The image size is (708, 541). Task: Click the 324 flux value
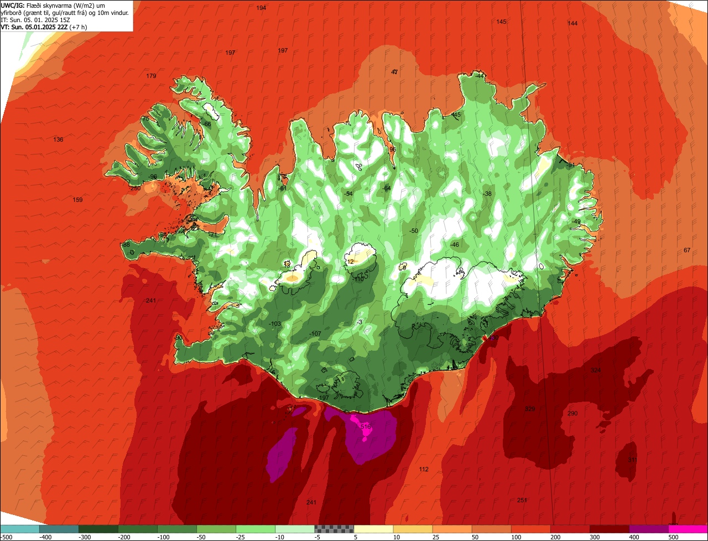[x=596, y=370]
